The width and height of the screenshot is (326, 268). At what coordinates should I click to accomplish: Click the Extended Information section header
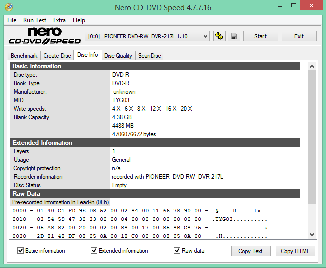pyautogui.click(x=155, y=143)
